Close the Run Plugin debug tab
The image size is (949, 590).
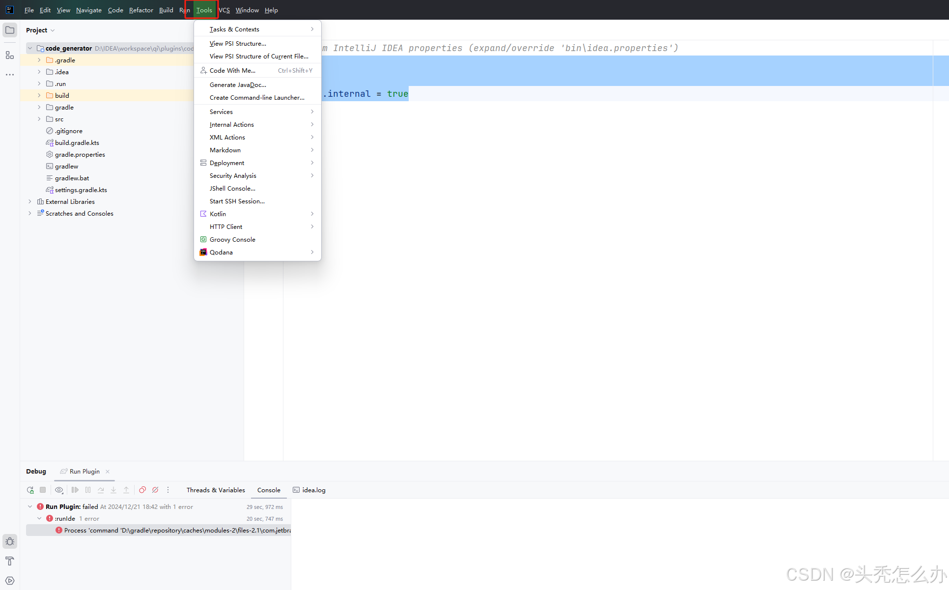108,471
